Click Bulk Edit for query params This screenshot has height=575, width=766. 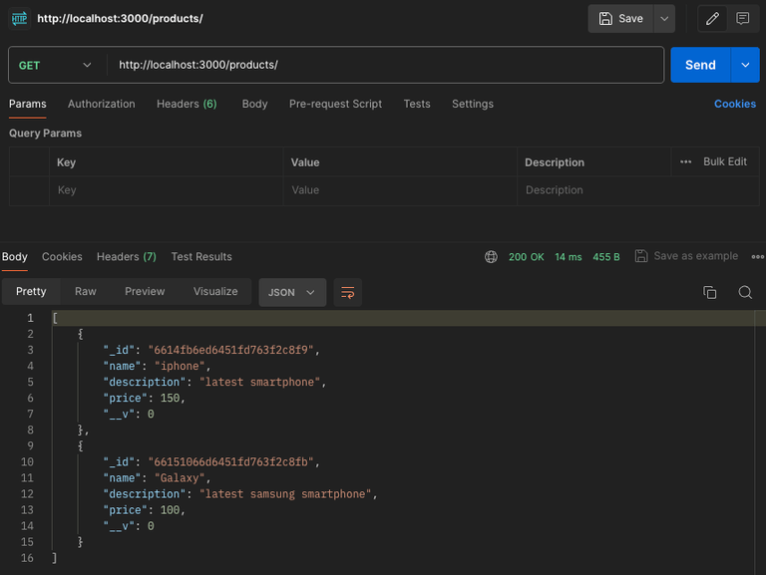(x=724, y=161)
